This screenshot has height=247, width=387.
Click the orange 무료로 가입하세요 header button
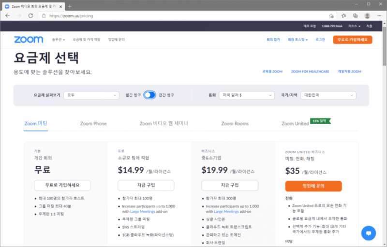353,40
